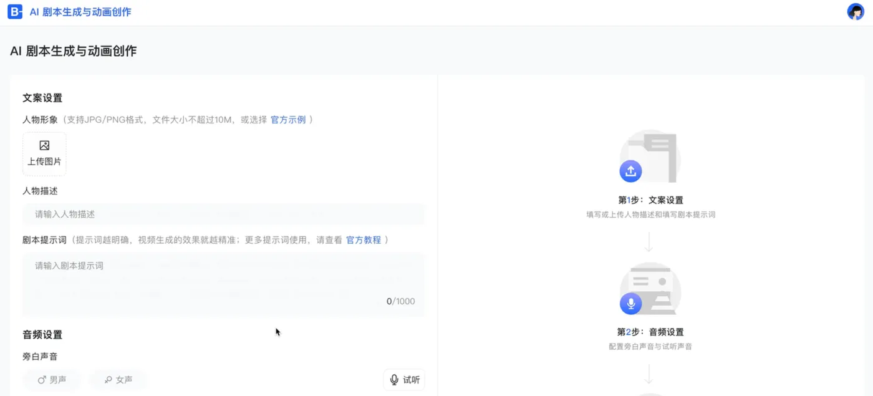Focus the 剧本提示词 text area

[x=223, y=281]
